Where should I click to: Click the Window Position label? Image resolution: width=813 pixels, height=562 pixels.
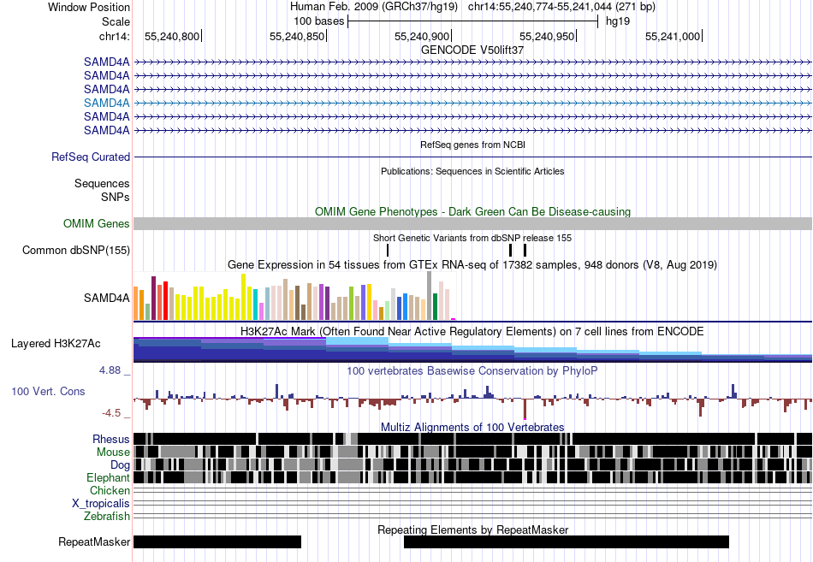click(89, 7)
